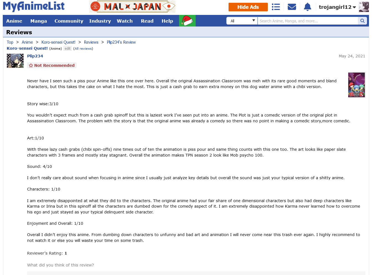Screen dimensions: 380x275
Task: Click the Hide Ads button
Action: (248, 7)
